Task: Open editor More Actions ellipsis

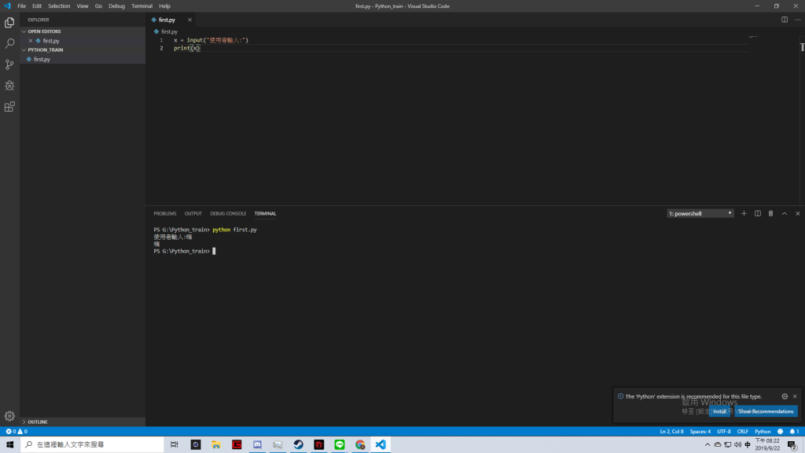Action: coord(797,20)
